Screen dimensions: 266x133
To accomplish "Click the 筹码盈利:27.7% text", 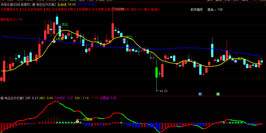I will [11, 19].
